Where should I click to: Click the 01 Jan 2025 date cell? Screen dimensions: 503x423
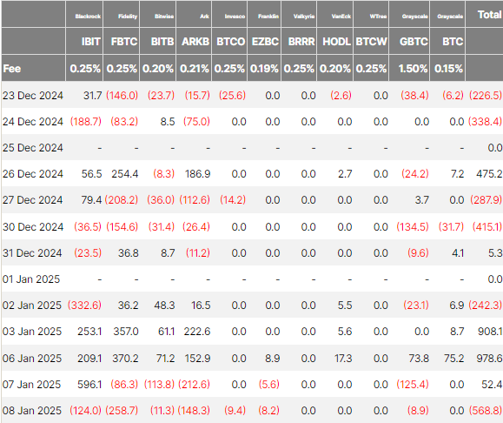31,279
